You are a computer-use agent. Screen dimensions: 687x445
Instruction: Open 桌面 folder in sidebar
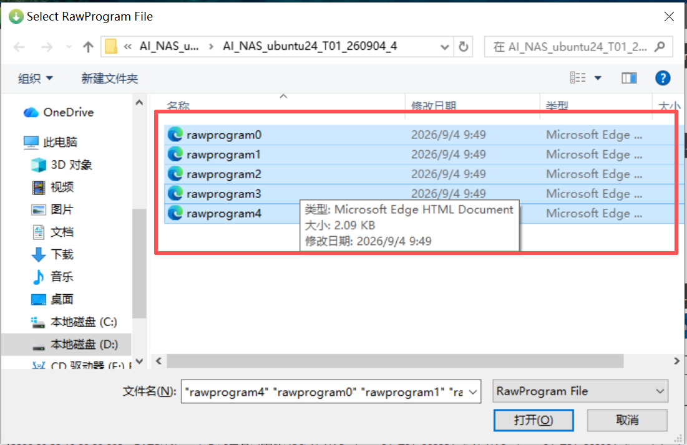coord(62,299)
